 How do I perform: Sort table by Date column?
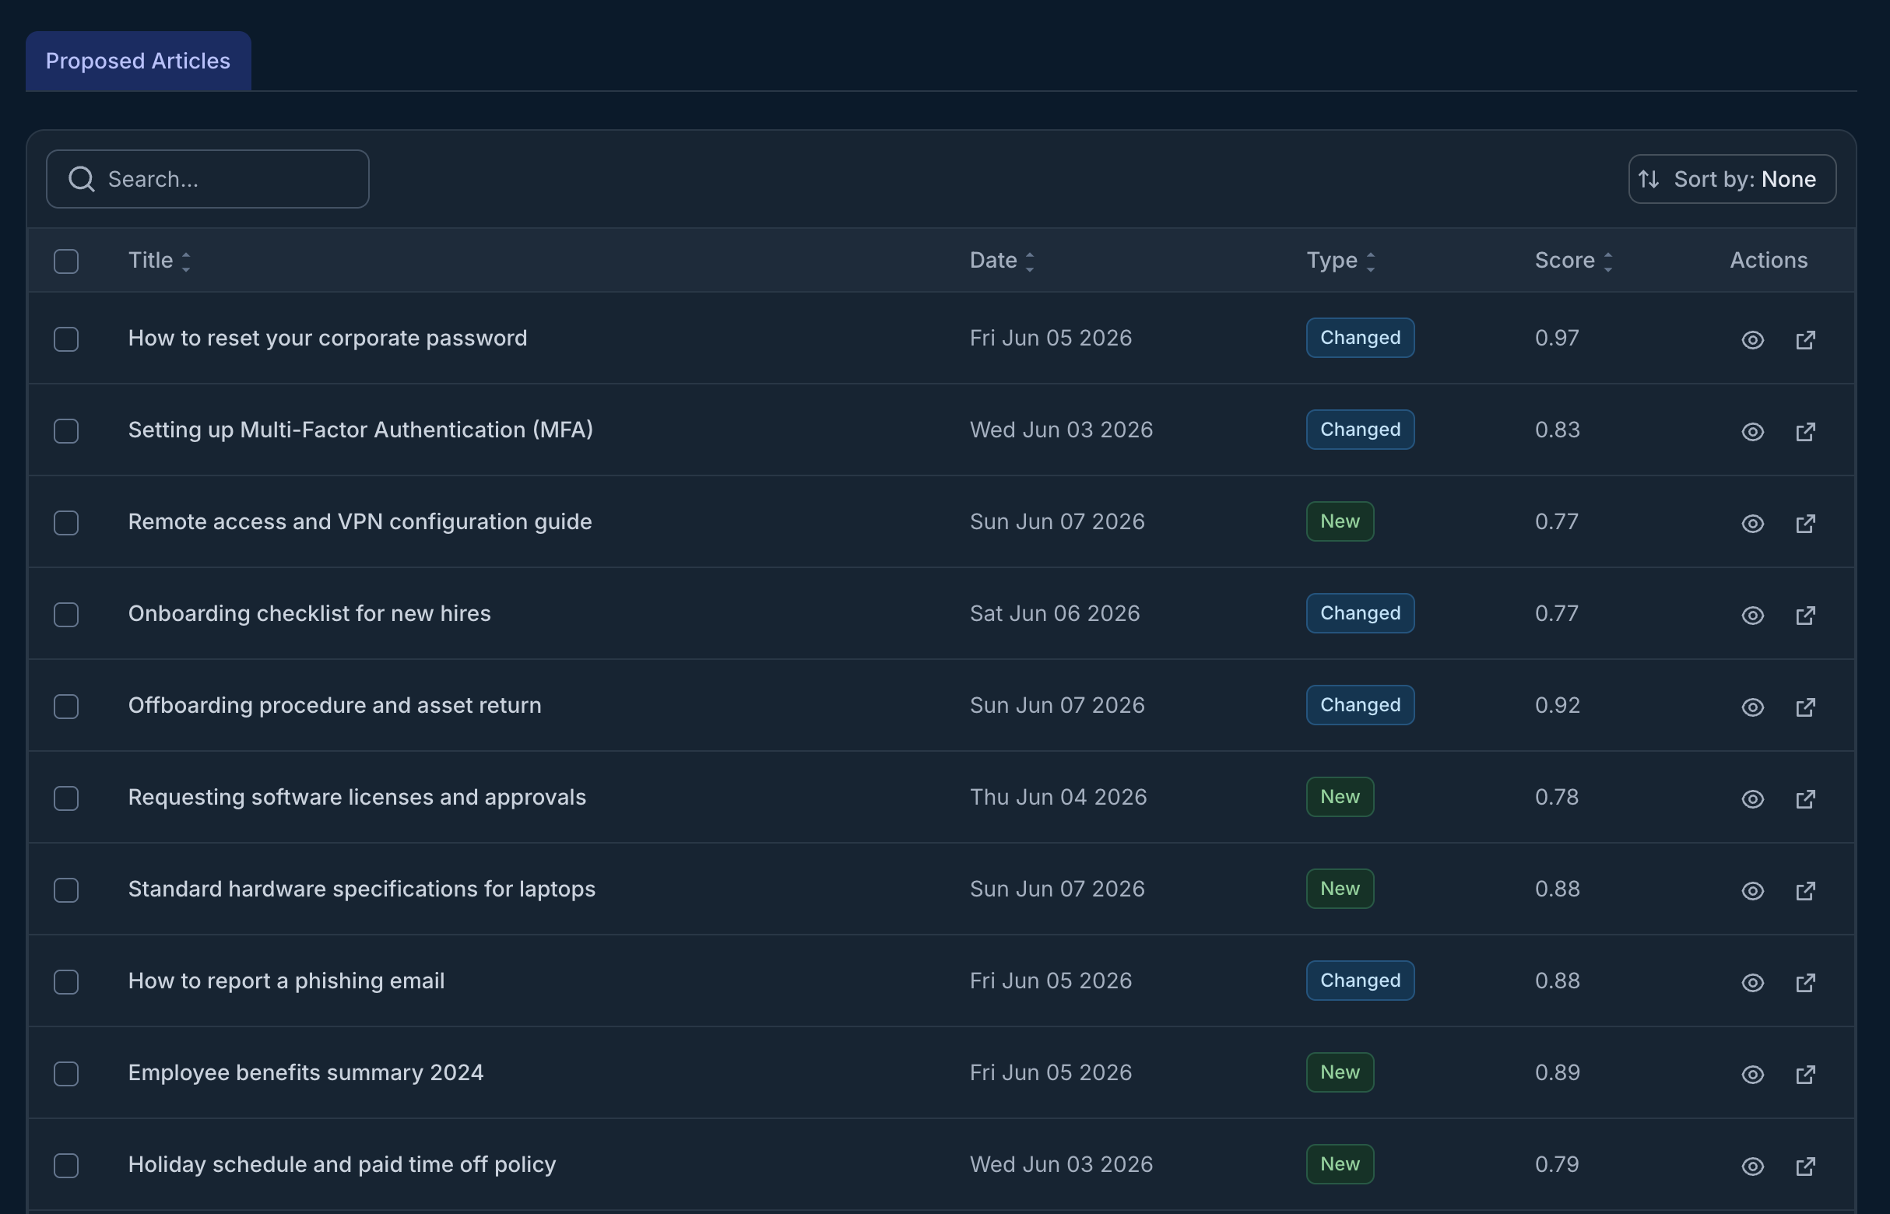tap(1001, 260)
